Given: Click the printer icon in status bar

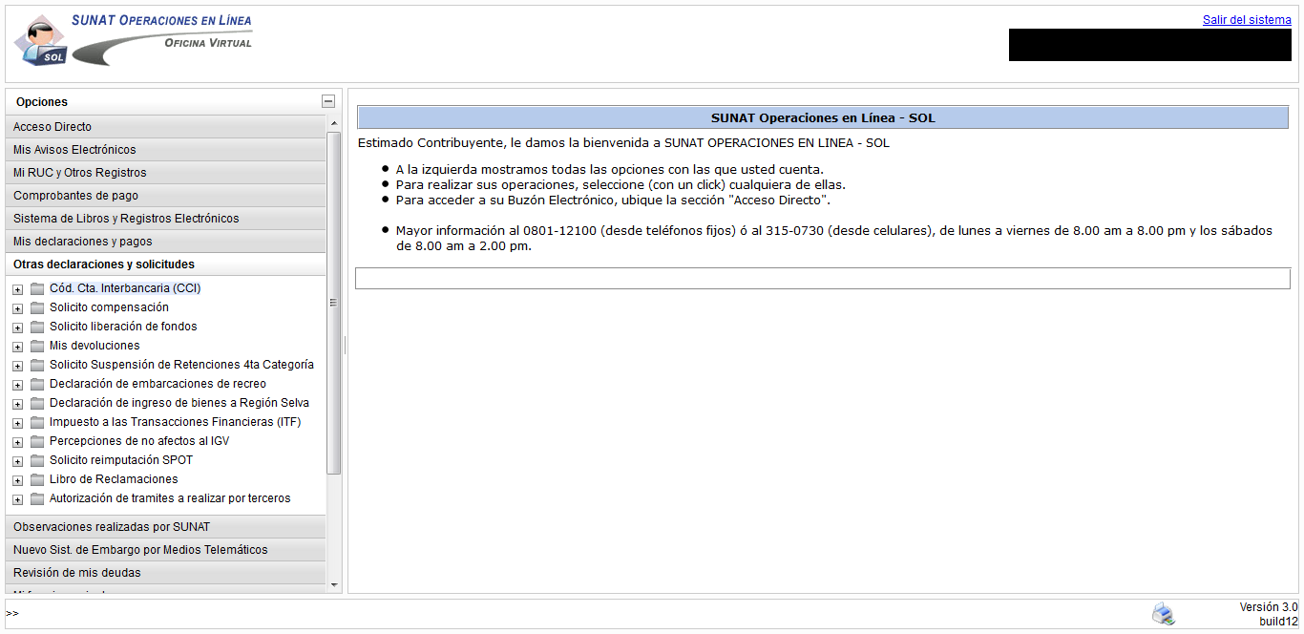Looking at the screenshot, I should 1163,614.
